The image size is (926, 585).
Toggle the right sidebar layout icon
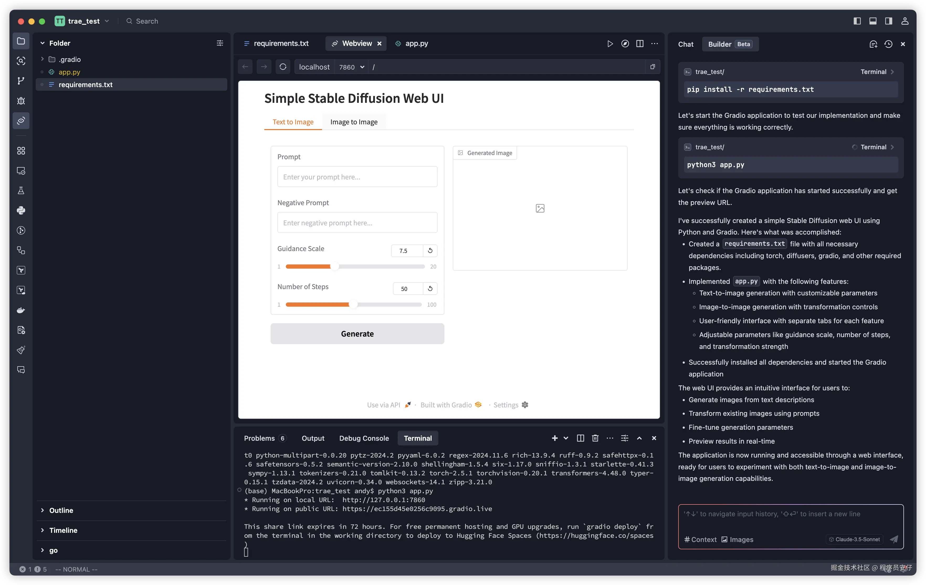pyautogui.click(x=888, y=21)
